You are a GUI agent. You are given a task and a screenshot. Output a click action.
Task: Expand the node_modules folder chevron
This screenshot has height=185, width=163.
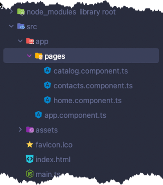(11, 12)
